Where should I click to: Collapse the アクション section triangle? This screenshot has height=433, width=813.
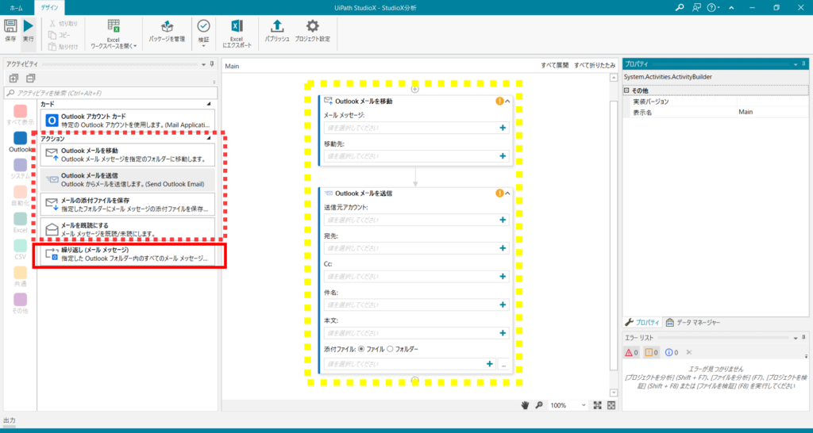(x=209, y=139)
